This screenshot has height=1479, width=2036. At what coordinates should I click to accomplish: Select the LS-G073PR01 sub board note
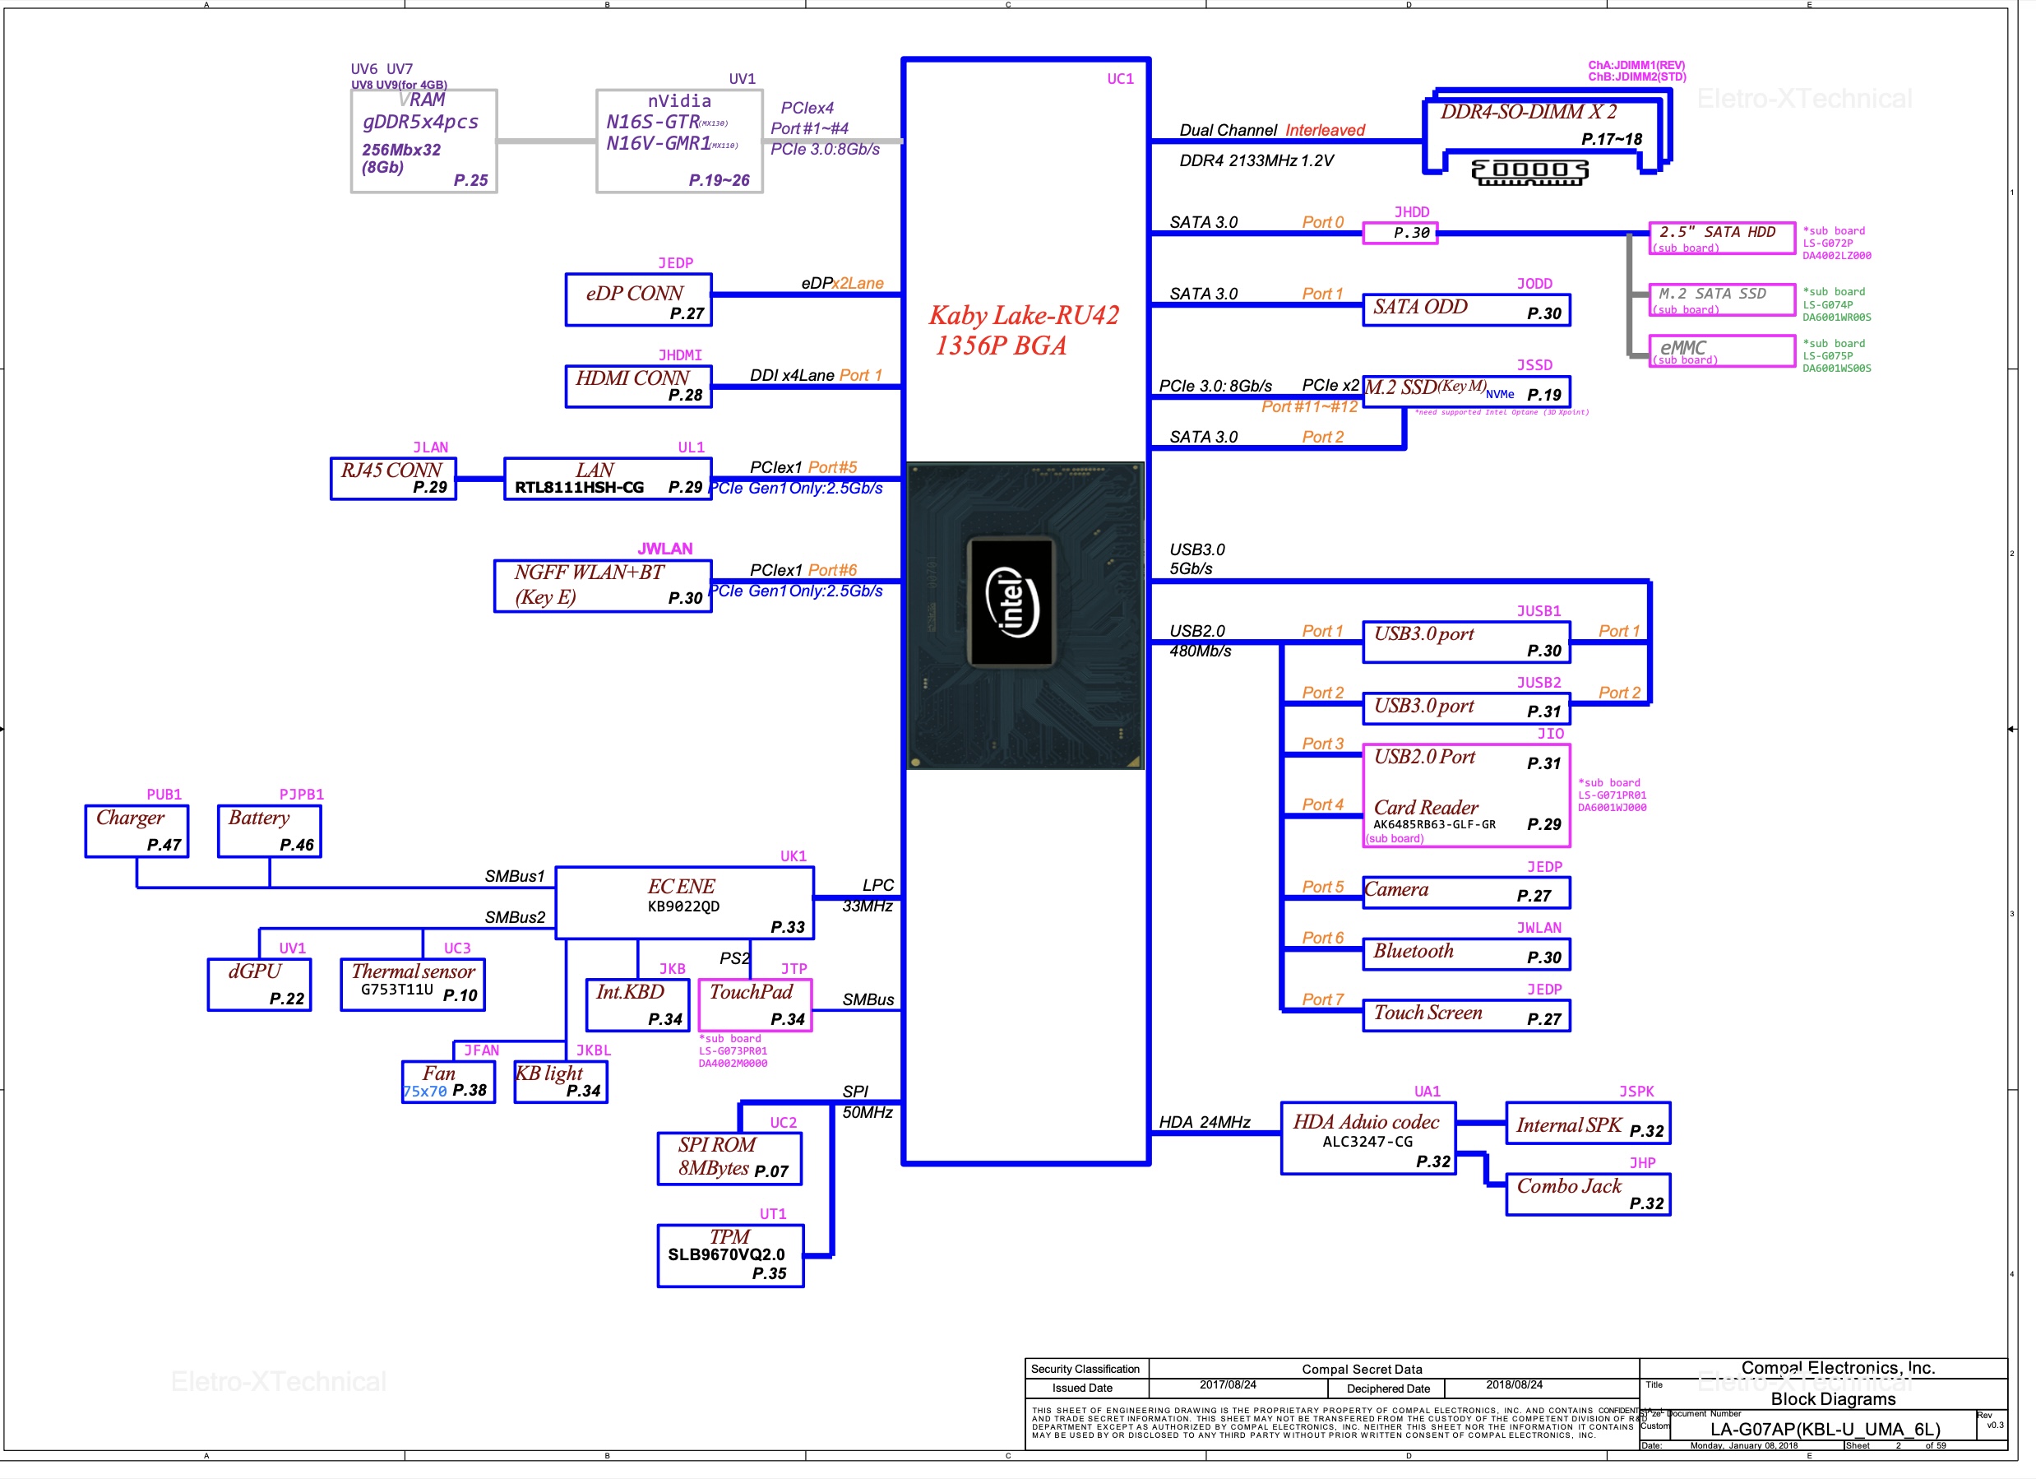pyautogui.click(x=733, y=1050)
